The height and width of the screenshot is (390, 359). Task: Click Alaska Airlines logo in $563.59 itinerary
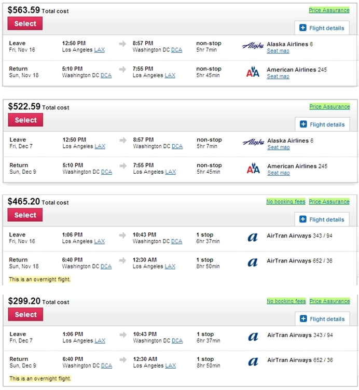(x=253, y=46)
